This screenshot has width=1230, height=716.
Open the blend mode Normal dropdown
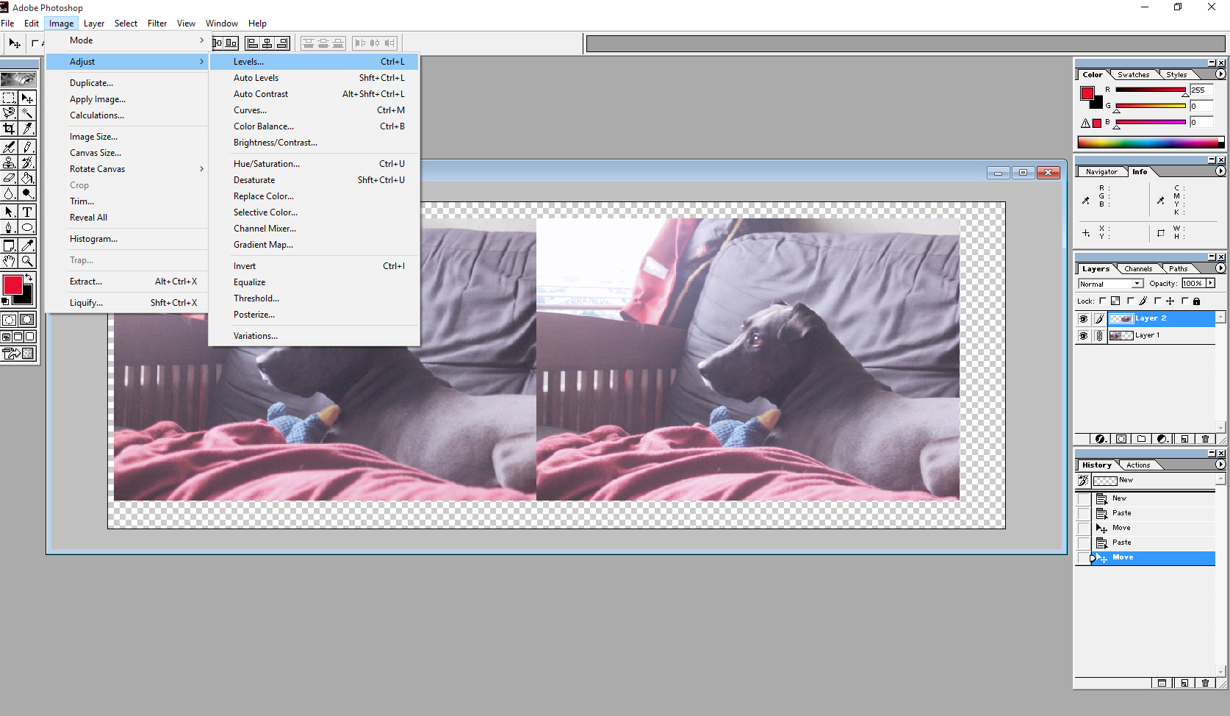tap(1110, 284)
